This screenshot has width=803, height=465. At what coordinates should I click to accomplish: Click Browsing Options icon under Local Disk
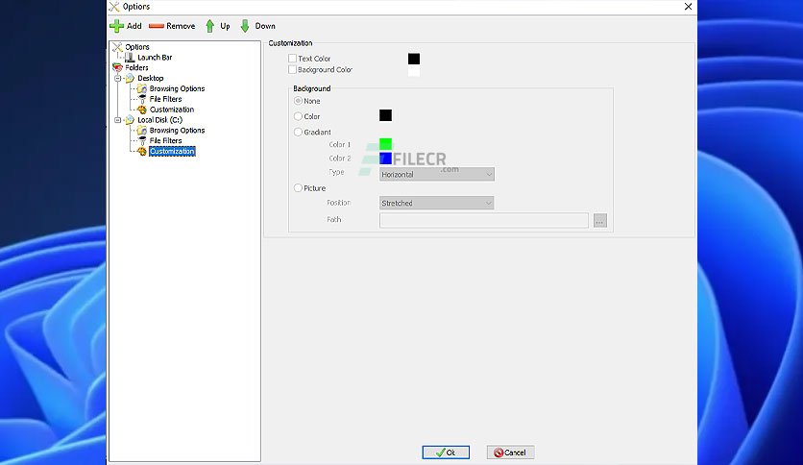(142, 131)
